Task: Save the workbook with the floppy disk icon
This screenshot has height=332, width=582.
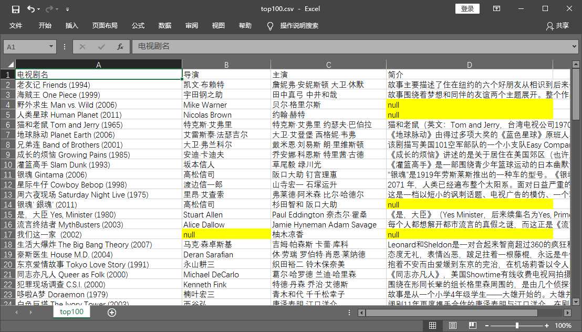Action: 16,9
